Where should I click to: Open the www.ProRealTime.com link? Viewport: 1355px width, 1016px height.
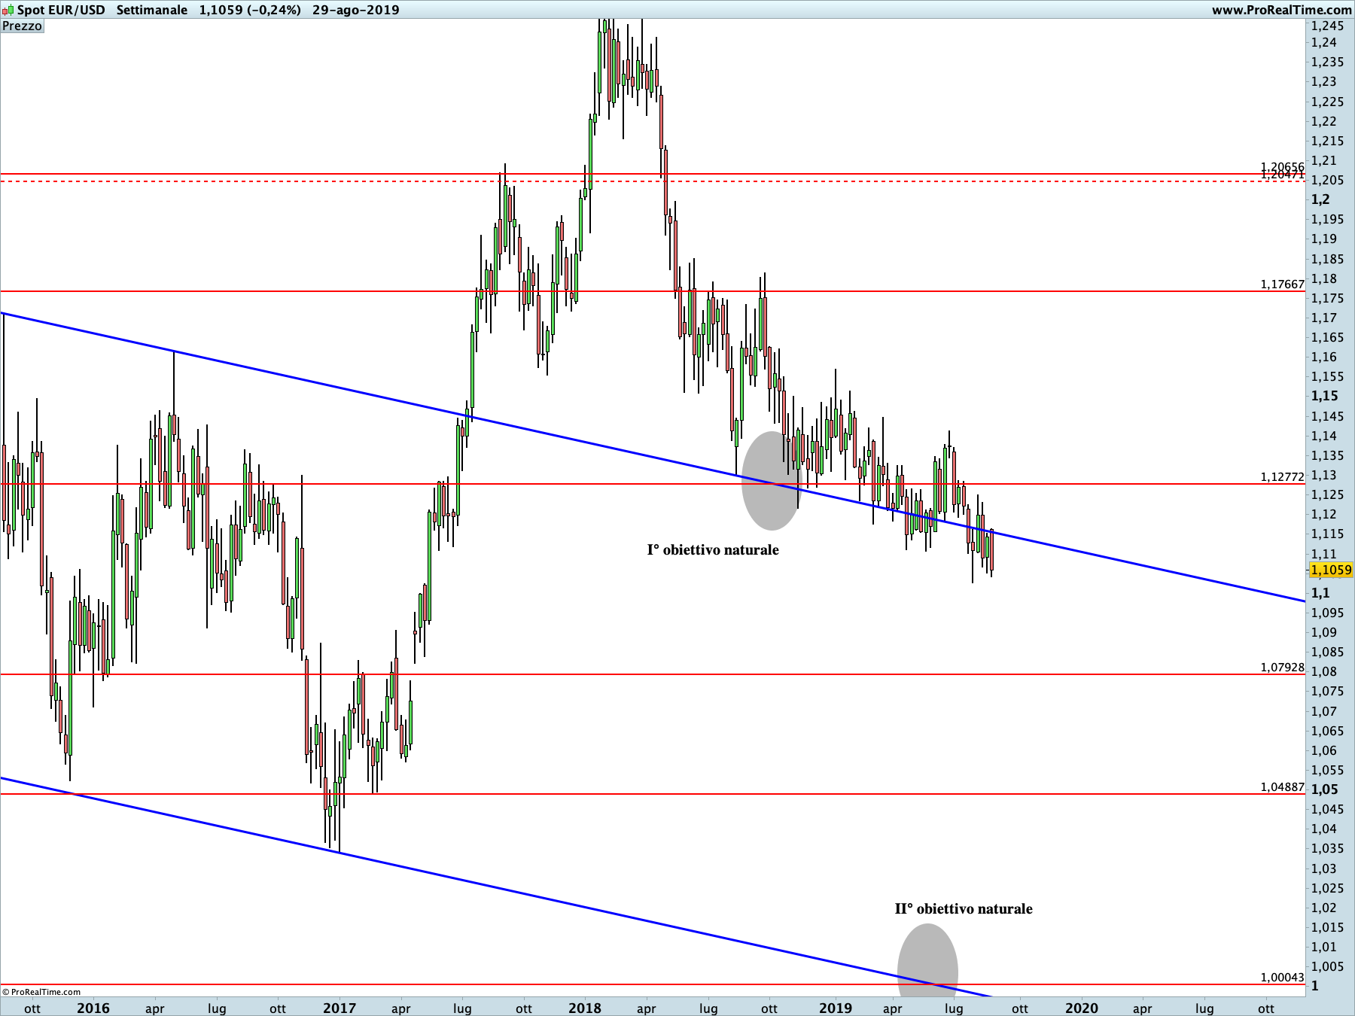pyautogui.click(x=1281, y=10)
